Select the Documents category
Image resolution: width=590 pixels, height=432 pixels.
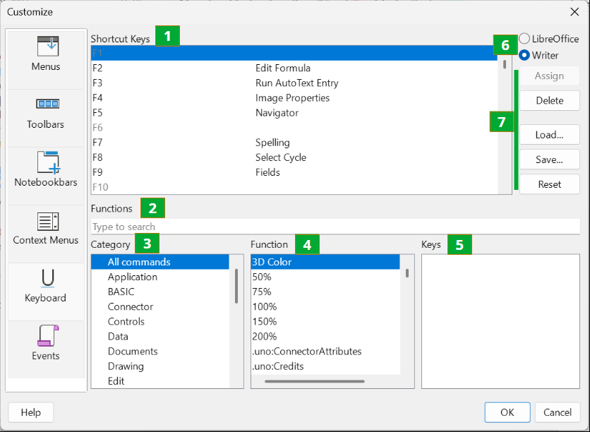click(x=160, y=351)
